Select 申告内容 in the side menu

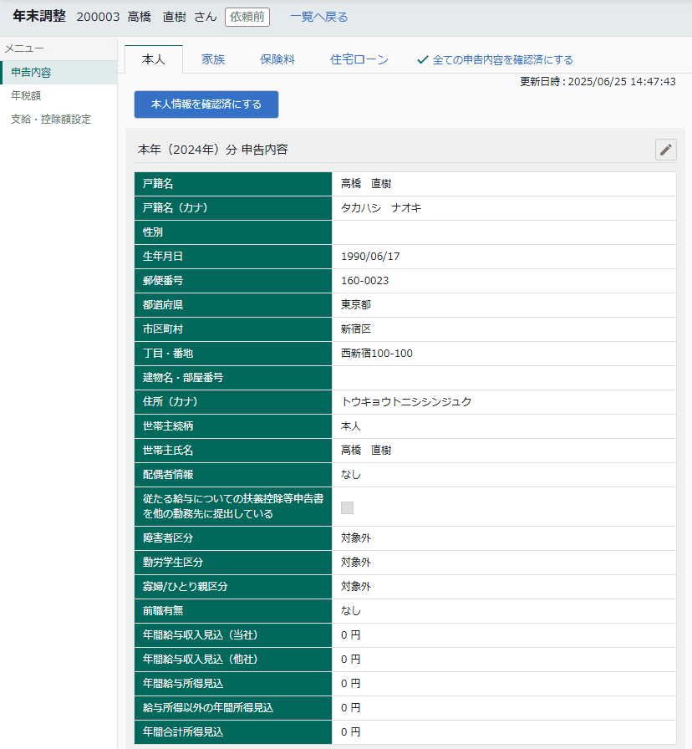(59, 72)
